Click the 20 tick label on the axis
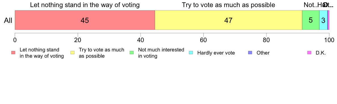The width and height of the screenshot is (337, 104). coord(78,40)
